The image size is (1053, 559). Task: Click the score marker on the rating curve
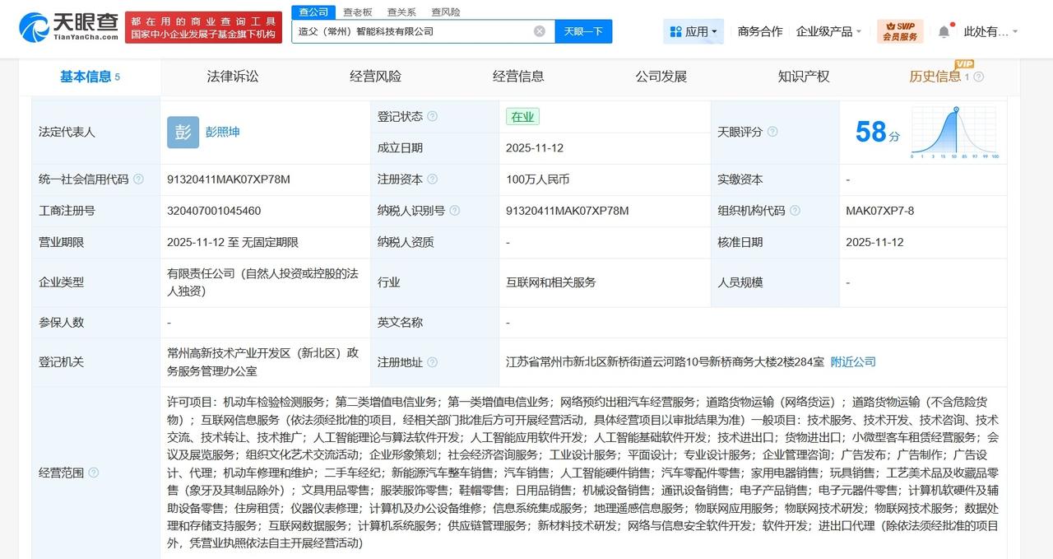point(955,111)
